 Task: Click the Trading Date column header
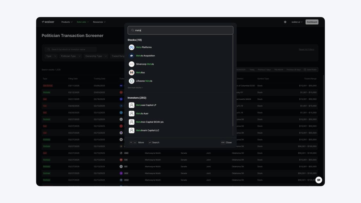point(99,79)
